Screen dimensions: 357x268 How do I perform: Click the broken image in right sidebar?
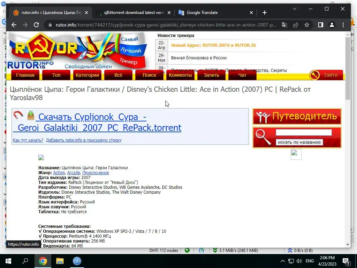coord(296,154)
